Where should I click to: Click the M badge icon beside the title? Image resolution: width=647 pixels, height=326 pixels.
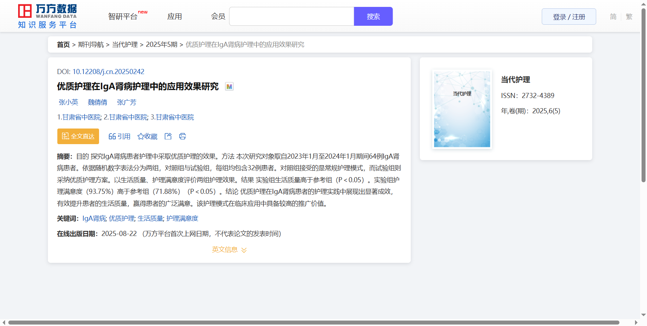coord(229,86)
